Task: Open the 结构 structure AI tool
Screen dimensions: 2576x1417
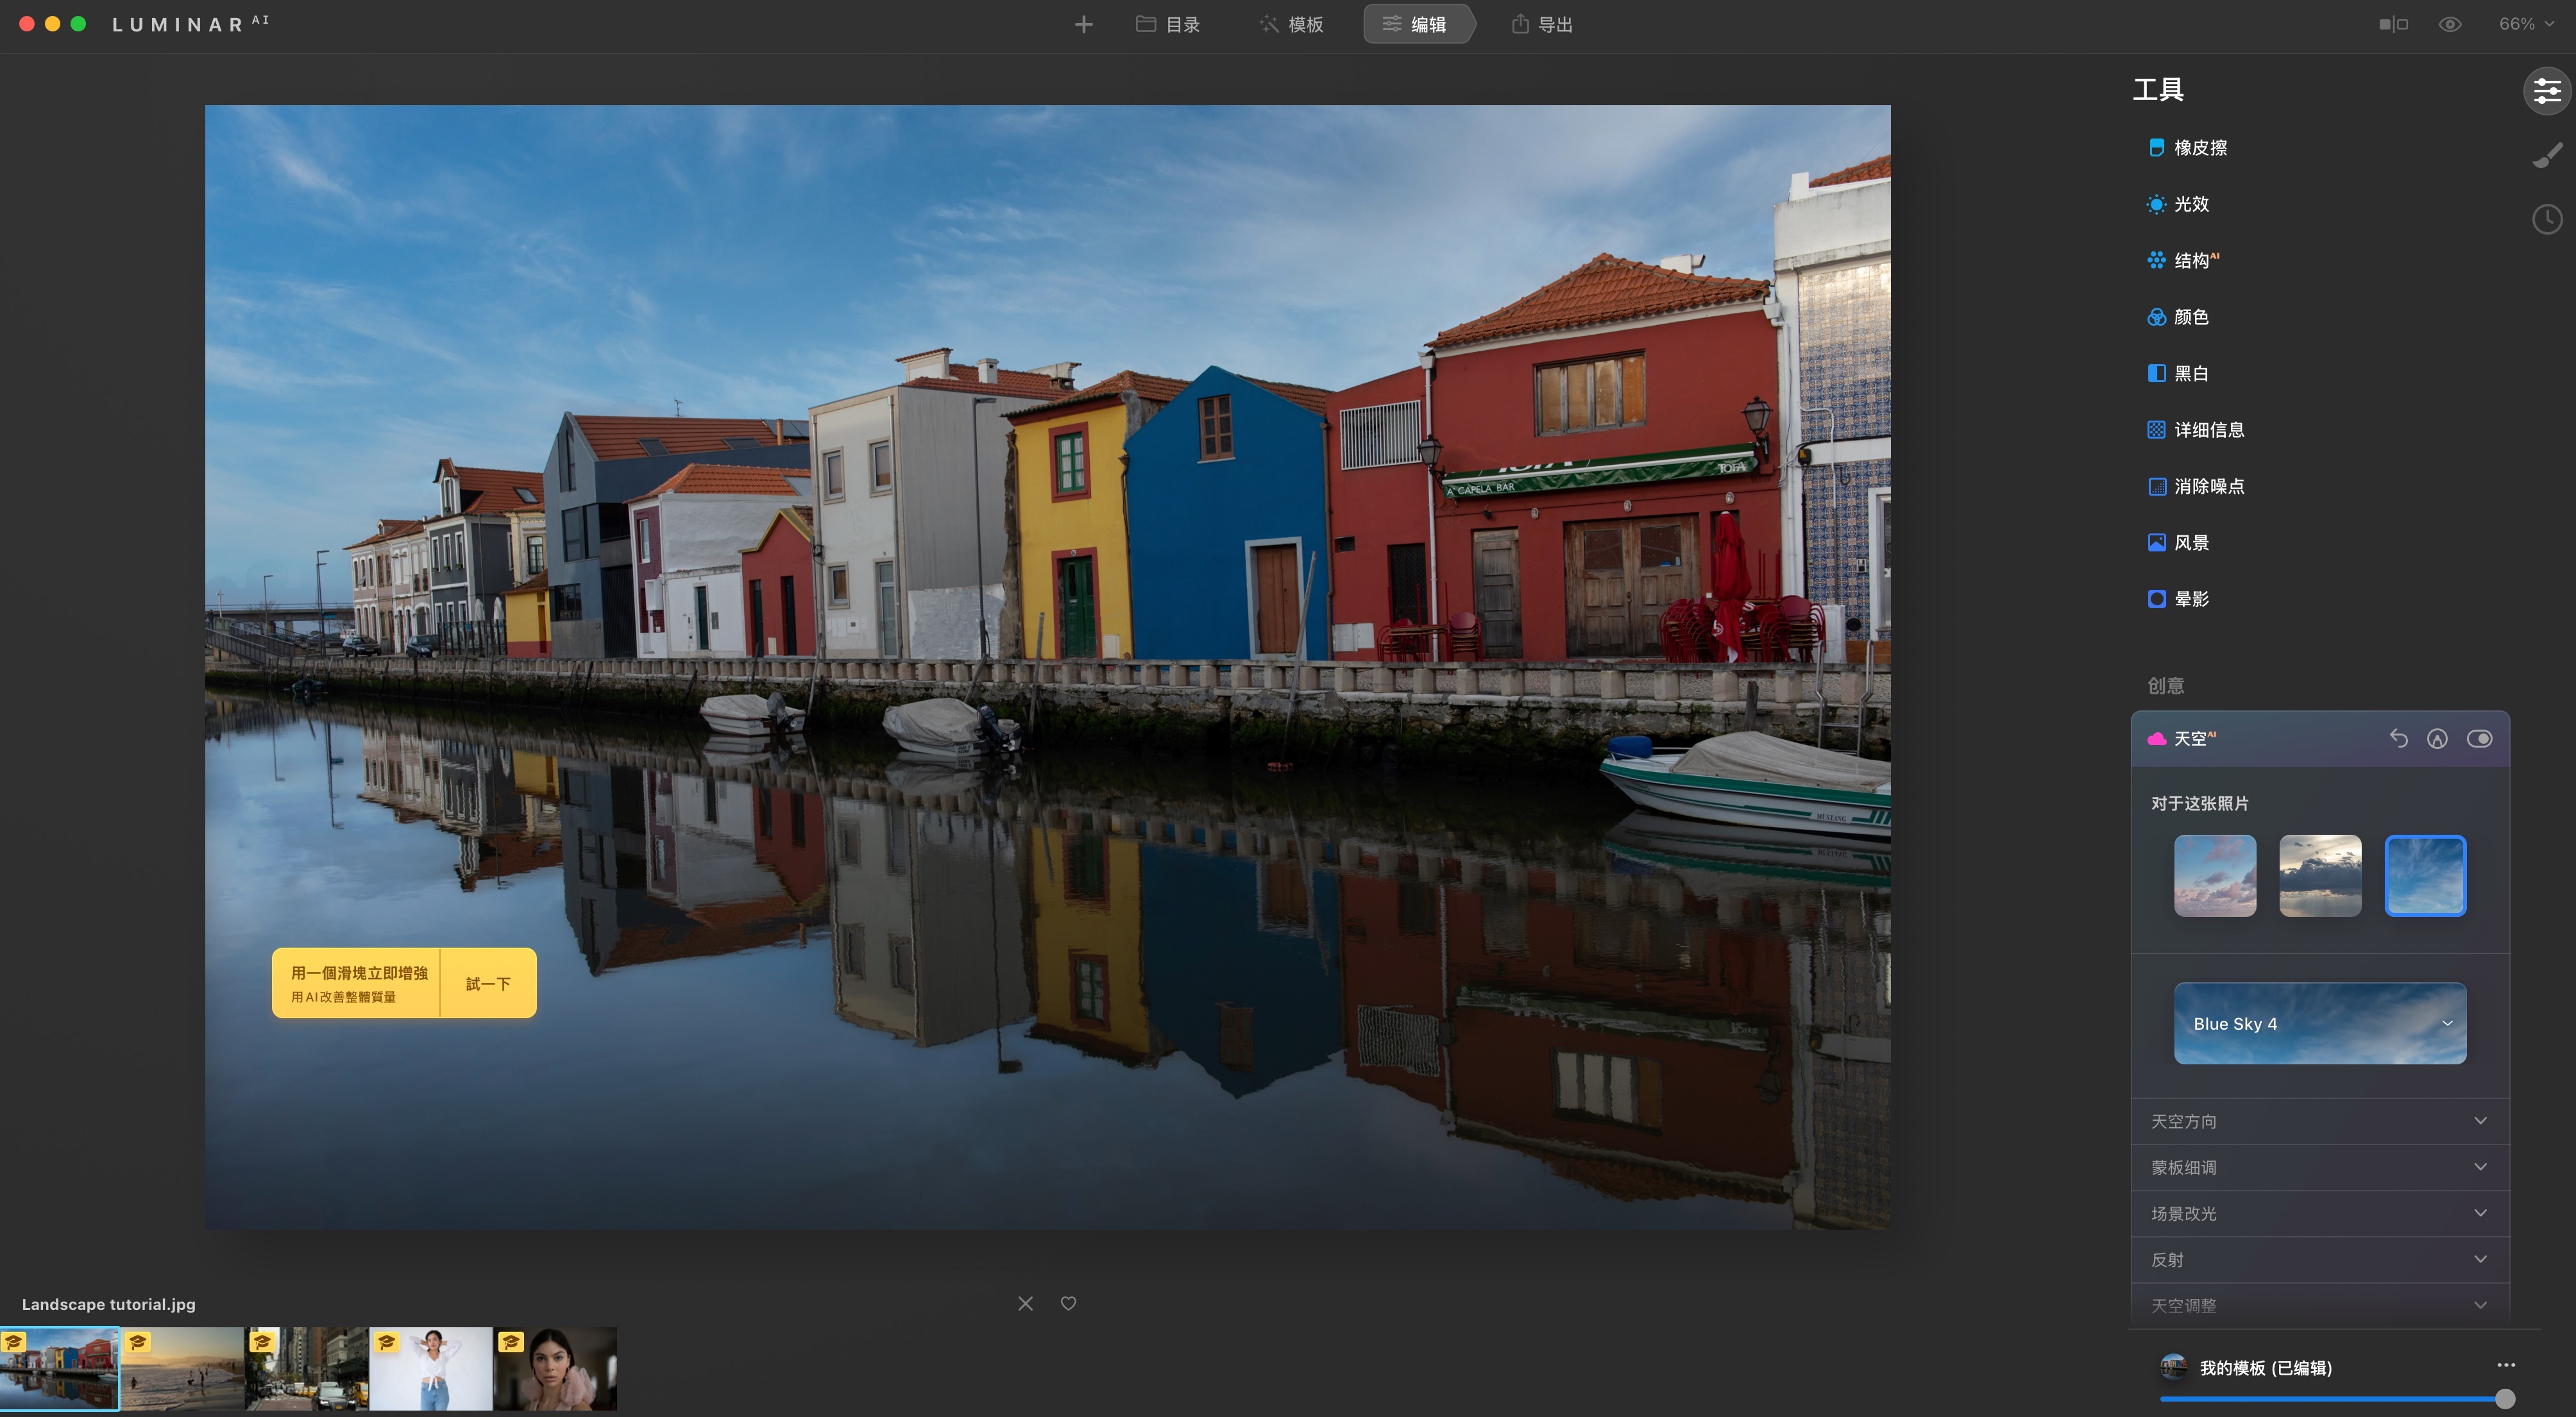Action: click(2183, 261)
